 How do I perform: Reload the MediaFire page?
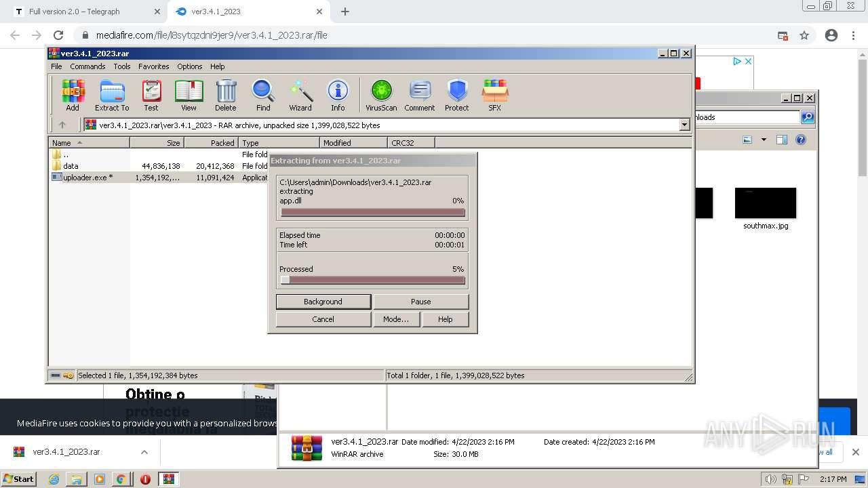click(58, 35)
